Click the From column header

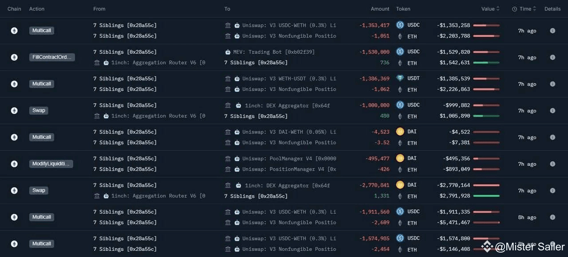point(99,9)
